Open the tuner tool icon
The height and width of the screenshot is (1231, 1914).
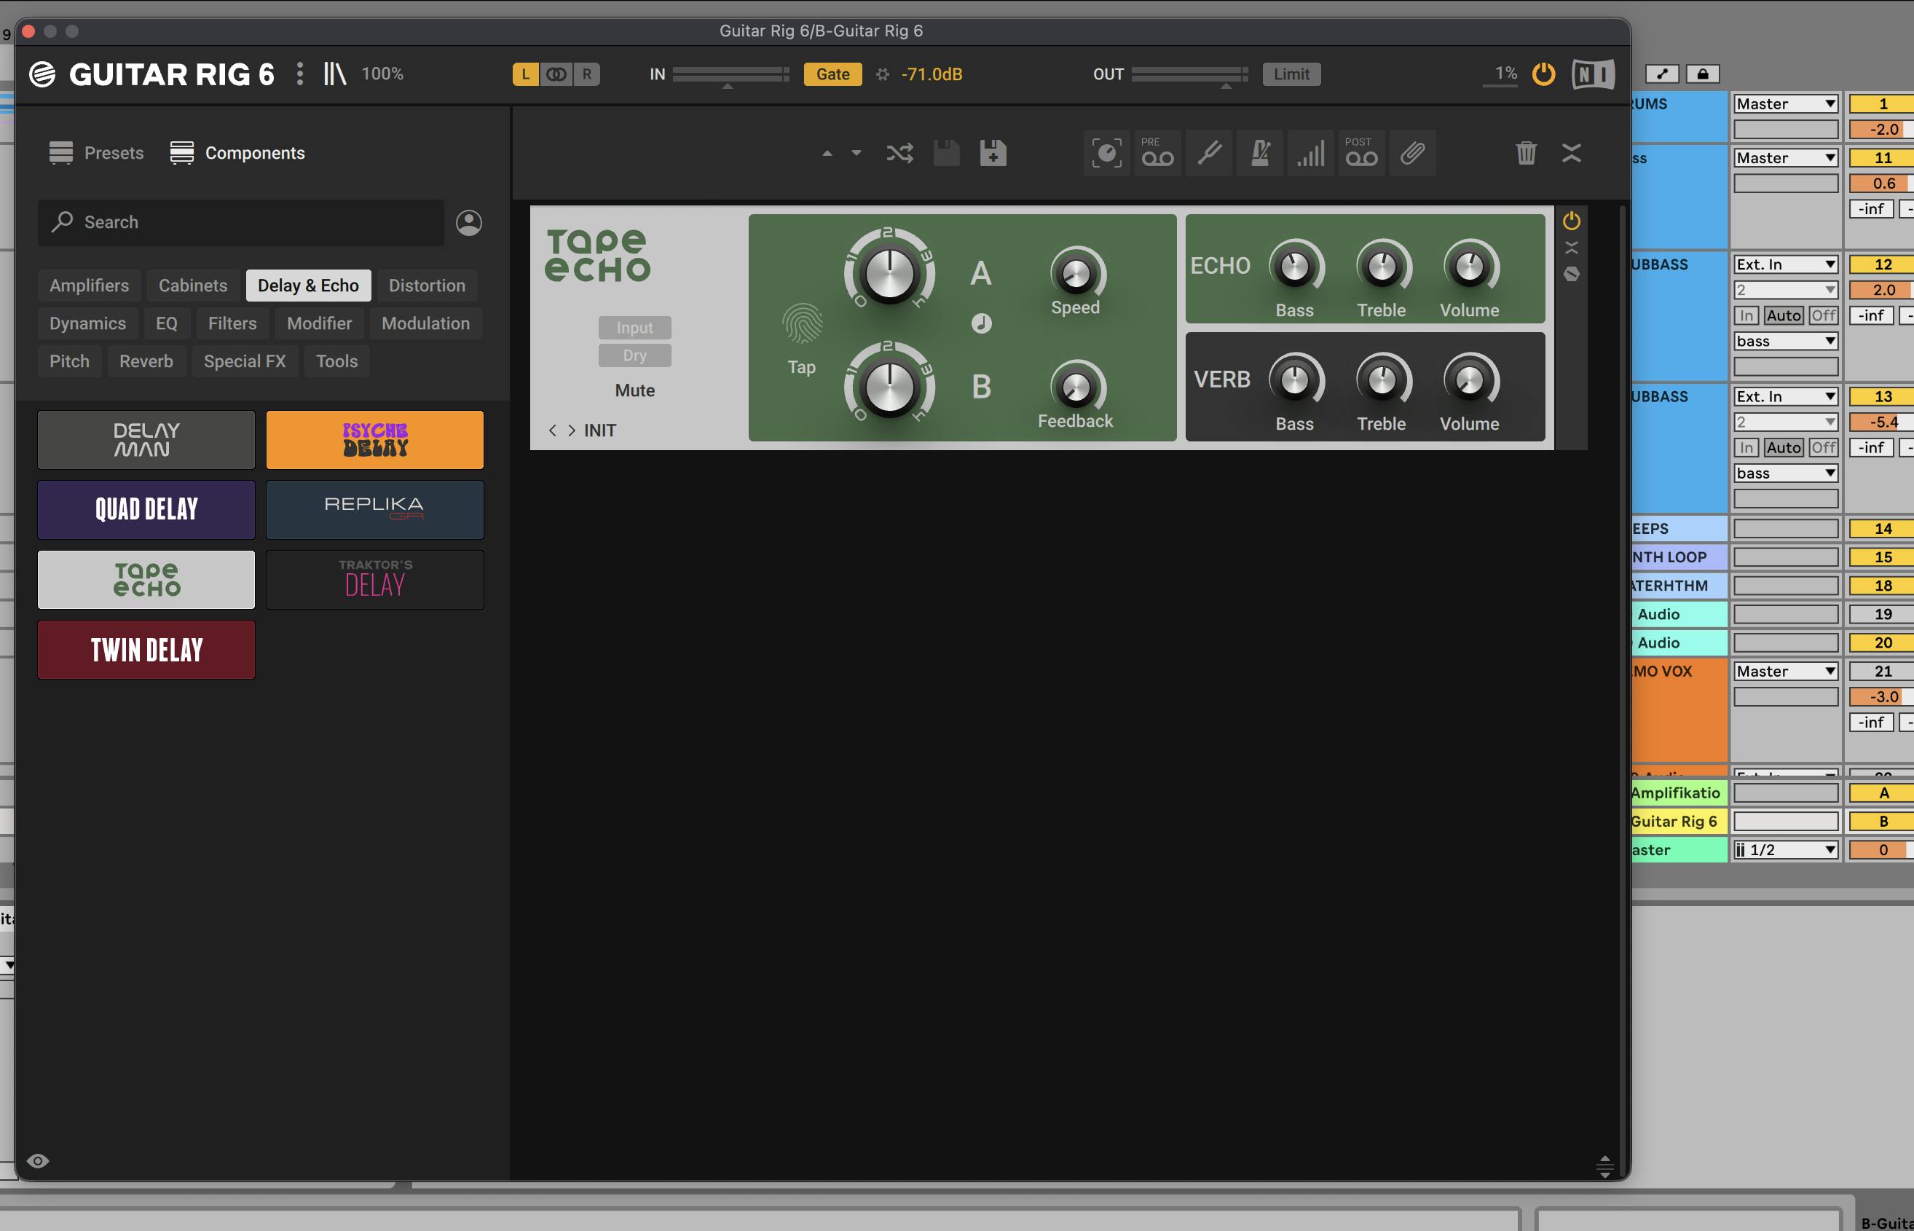1209,153
